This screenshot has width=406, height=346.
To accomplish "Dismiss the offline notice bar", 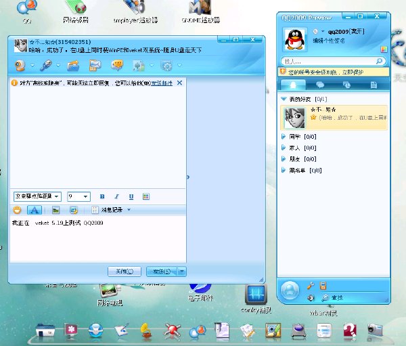I will (179, 83).
